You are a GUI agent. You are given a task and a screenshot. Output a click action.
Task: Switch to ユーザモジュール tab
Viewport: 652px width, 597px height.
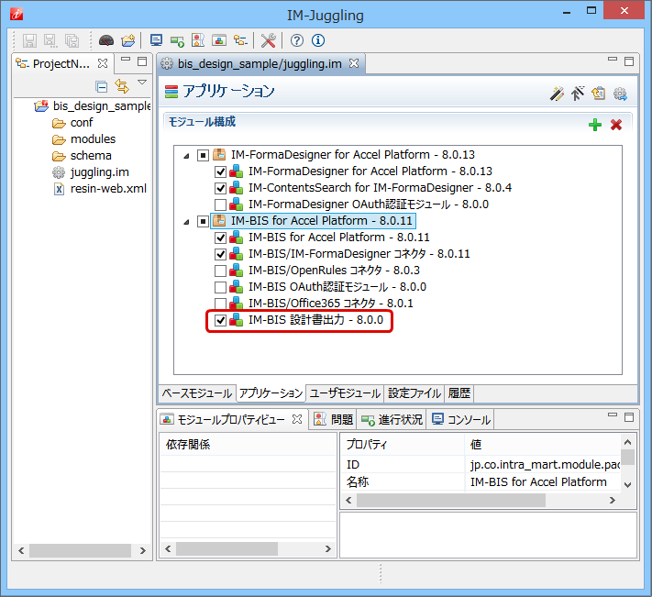tap(345, 393)
